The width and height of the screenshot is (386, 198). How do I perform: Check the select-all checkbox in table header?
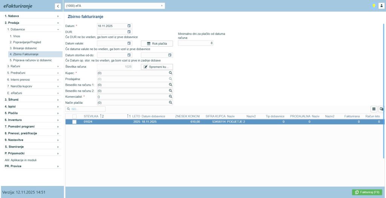(74, 116)
